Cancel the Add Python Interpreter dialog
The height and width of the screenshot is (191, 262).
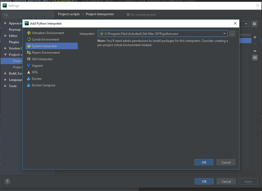coord(226,162)
